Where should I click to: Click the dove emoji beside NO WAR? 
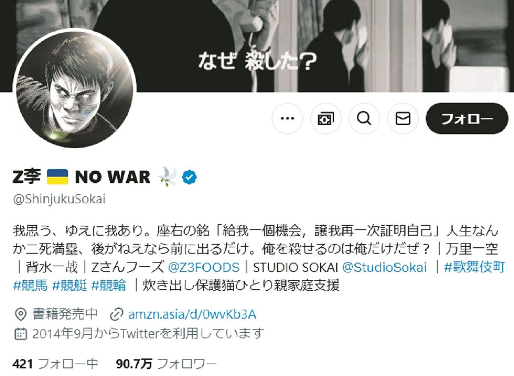(x=167, y=177)
